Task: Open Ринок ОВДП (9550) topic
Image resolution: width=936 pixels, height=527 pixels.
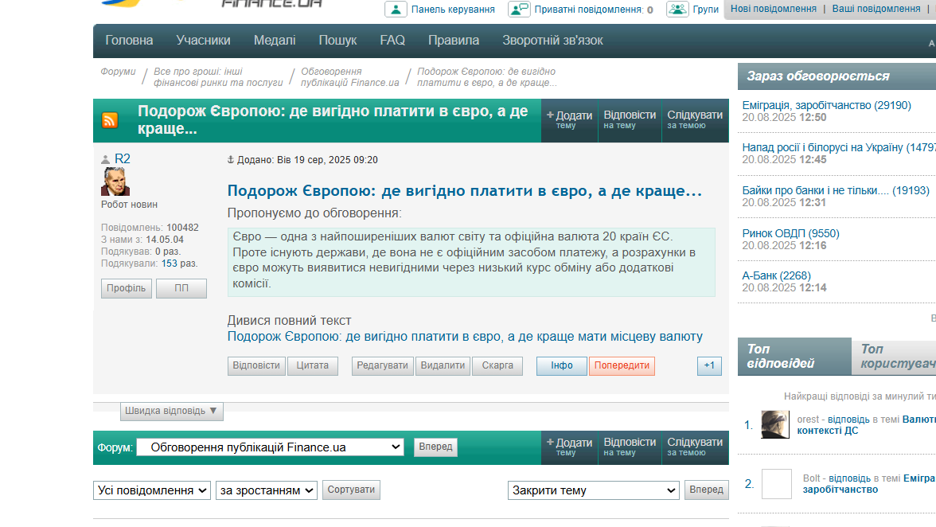Action: tap(791, 233)
